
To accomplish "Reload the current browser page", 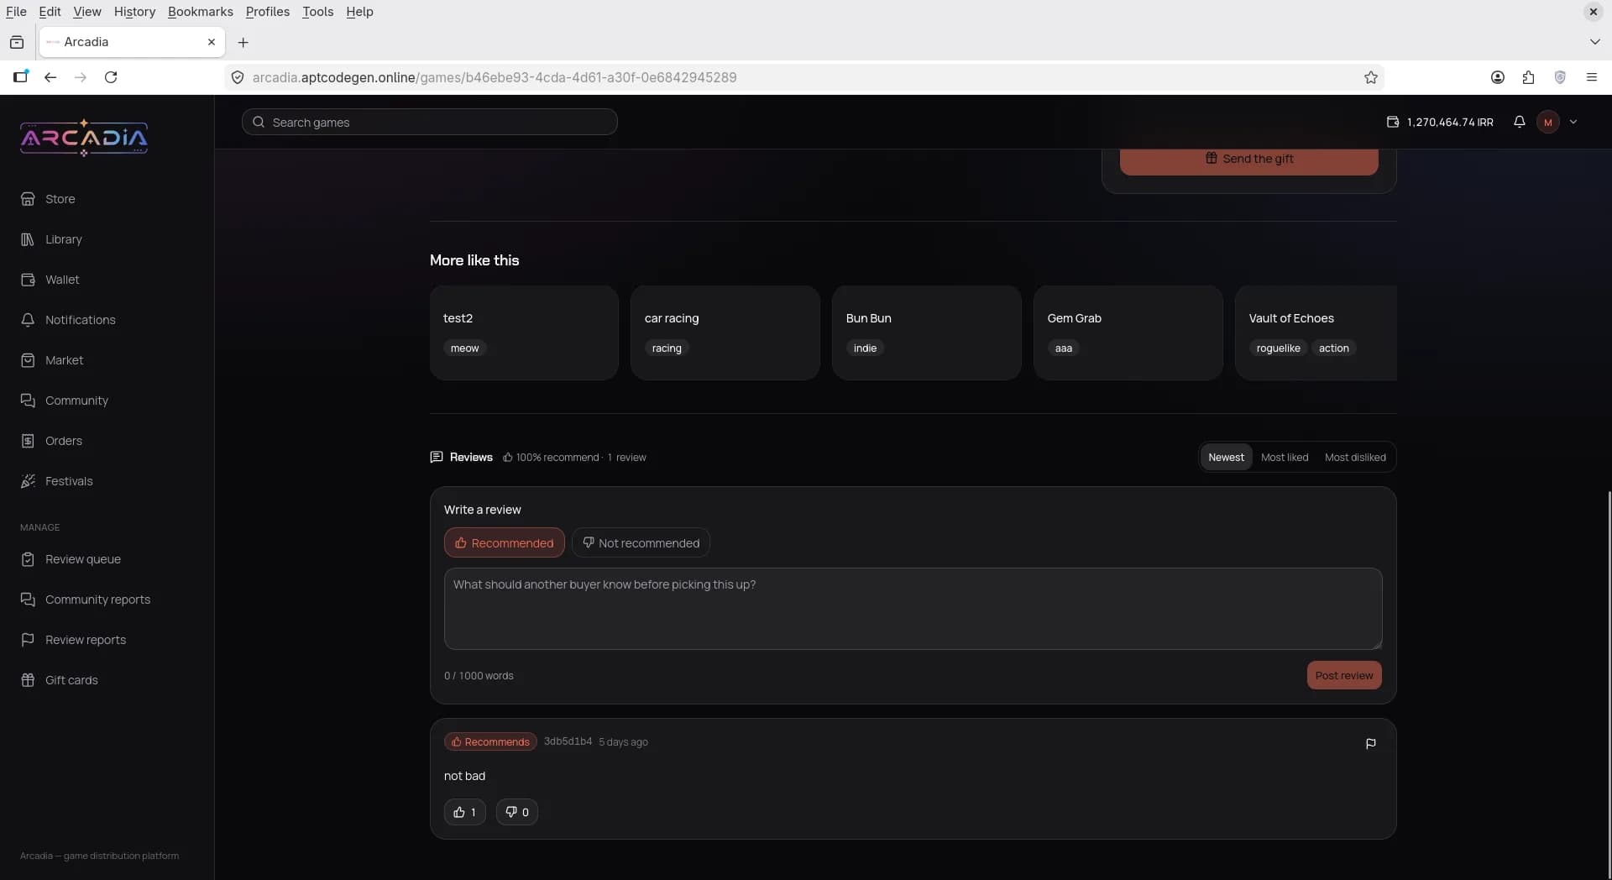I will click(111, 77).
